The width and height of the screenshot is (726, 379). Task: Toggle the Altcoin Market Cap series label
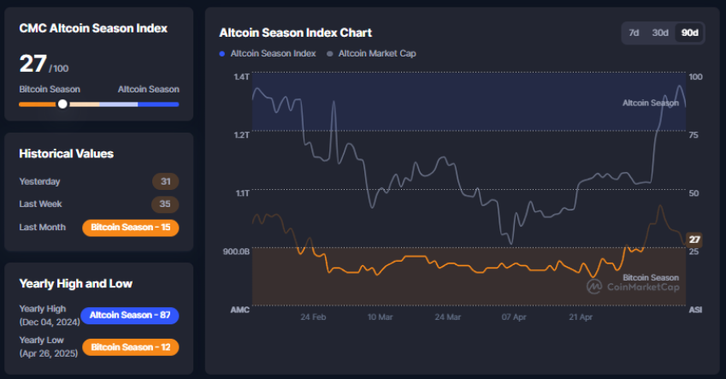click(x=377, y=53)
